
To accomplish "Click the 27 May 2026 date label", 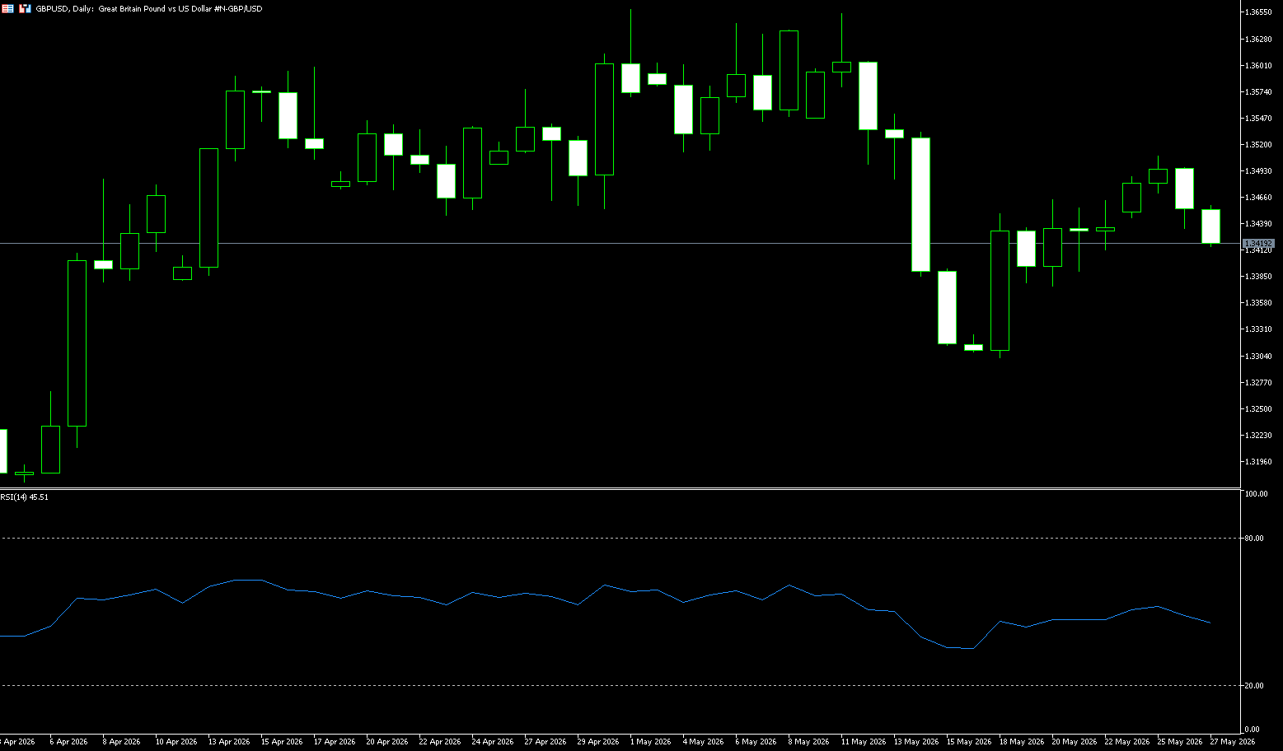I will tap(1232, 742).
